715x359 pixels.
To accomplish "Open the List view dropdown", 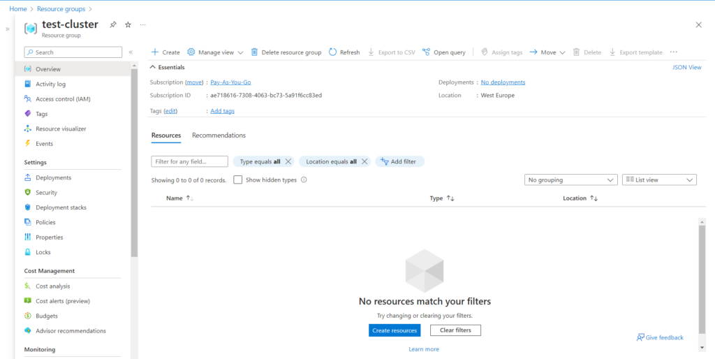I will [x=659, y=179].
